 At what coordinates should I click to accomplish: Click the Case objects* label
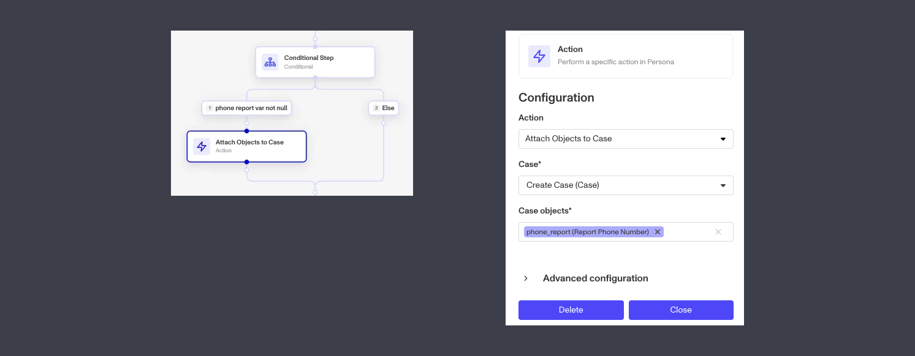545,211
